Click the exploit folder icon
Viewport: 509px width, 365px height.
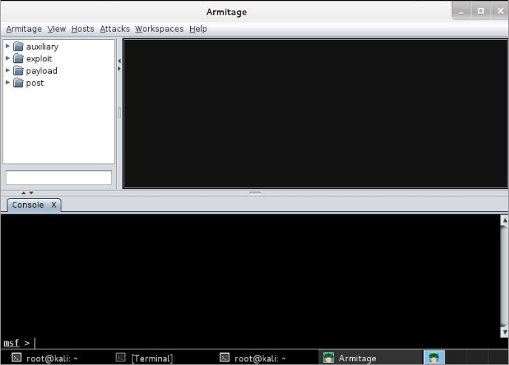(18, 58)
